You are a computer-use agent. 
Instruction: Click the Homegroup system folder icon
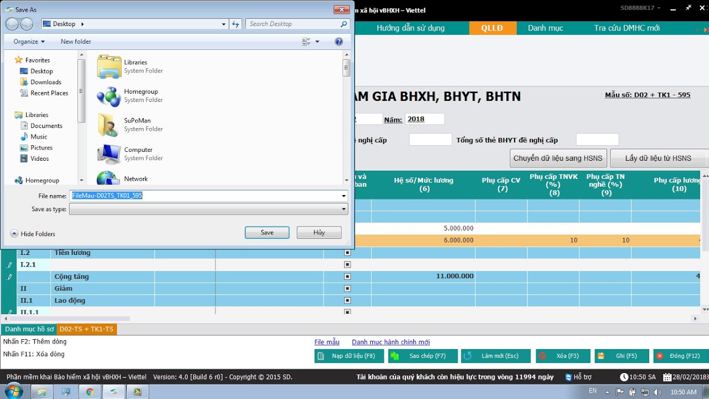(109, 96)
